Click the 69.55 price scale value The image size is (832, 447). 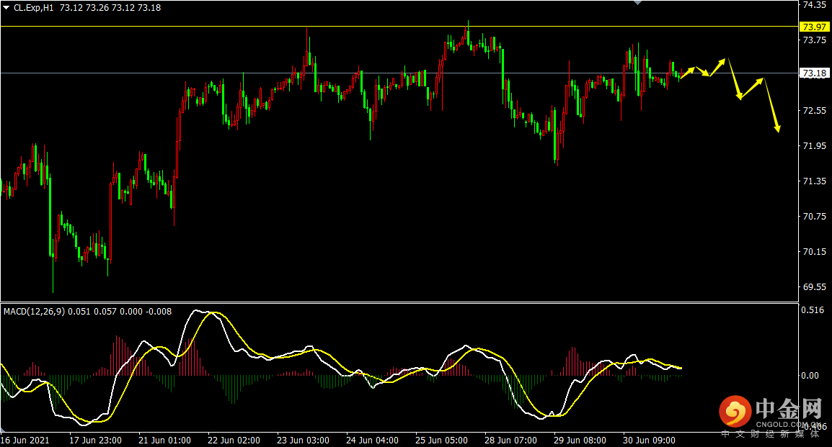pyautogui.click(x=815, y=286)
